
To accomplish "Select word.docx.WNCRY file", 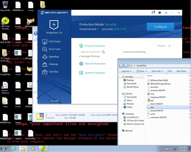I will 158,118.
